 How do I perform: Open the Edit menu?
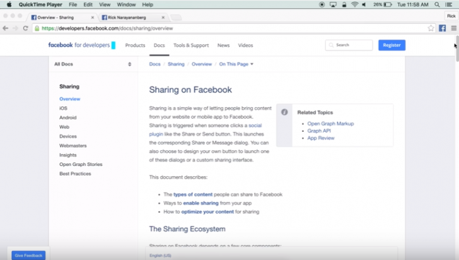88,4
